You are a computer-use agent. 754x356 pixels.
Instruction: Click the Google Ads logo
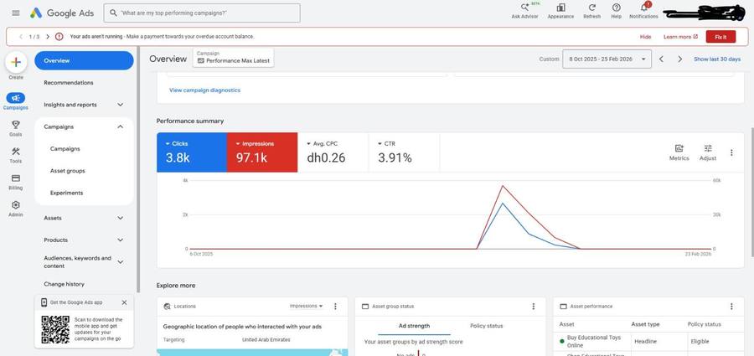61,13
